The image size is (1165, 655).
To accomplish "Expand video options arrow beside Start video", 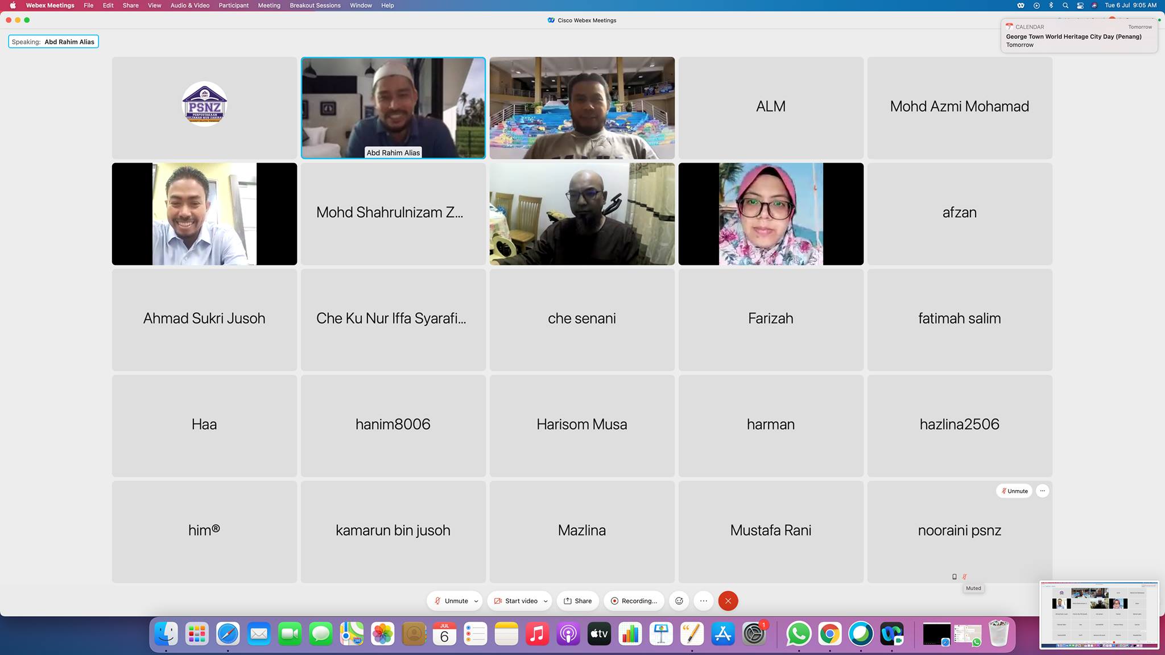I will click(546, 601).
